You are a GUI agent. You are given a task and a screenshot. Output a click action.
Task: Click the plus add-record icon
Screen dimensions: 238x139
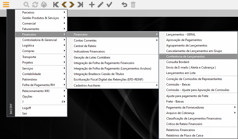(92, 4)
